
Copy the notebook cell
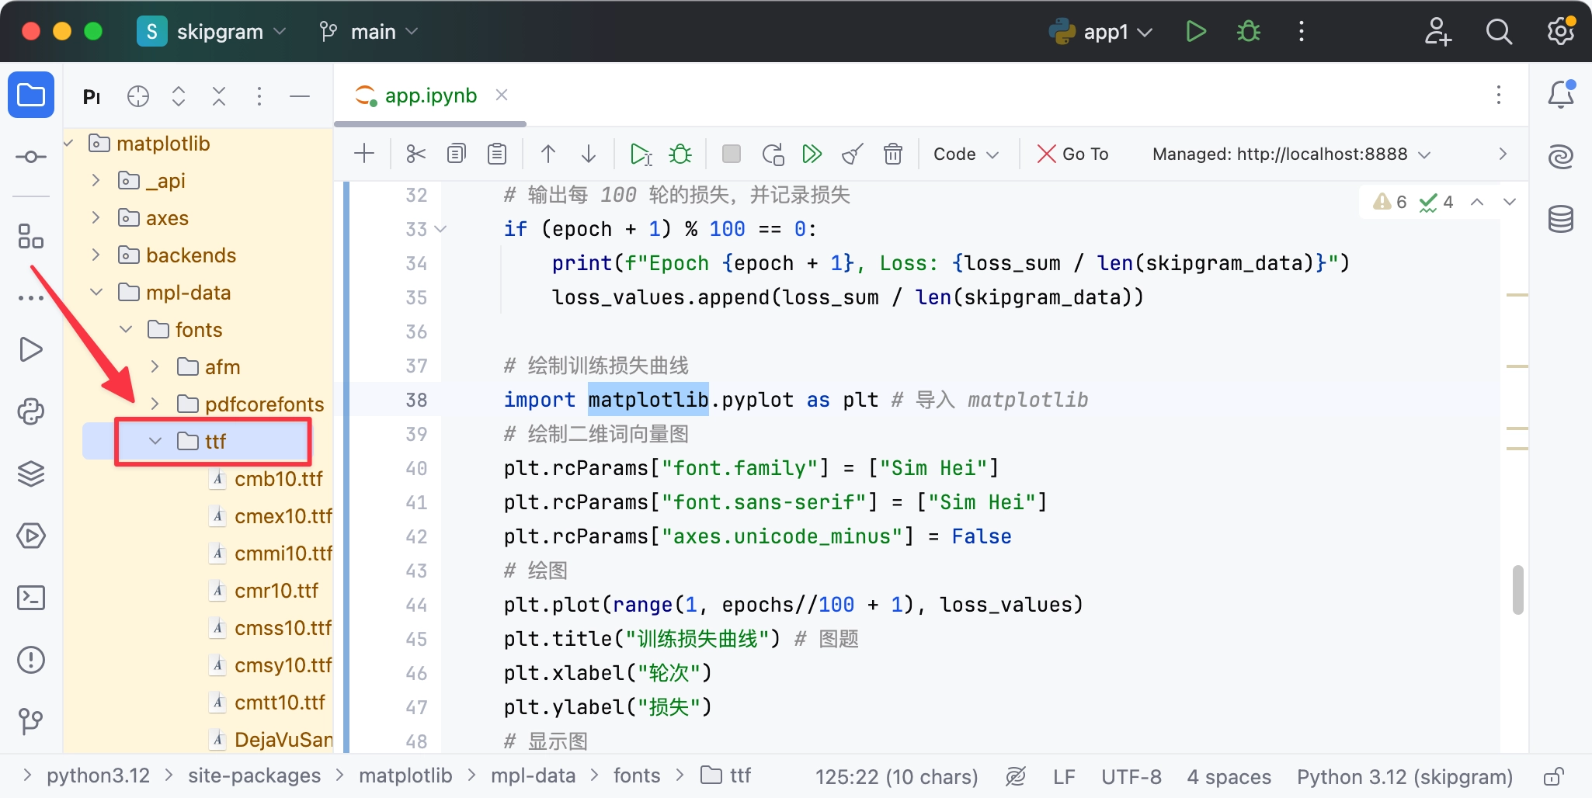457,154
